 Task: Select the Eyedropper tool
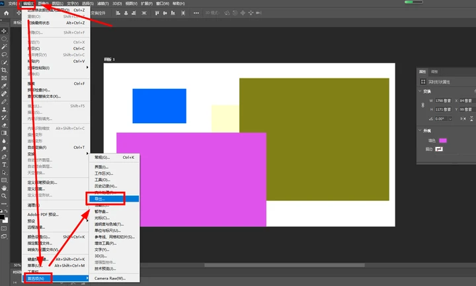[x=4, y=86]
